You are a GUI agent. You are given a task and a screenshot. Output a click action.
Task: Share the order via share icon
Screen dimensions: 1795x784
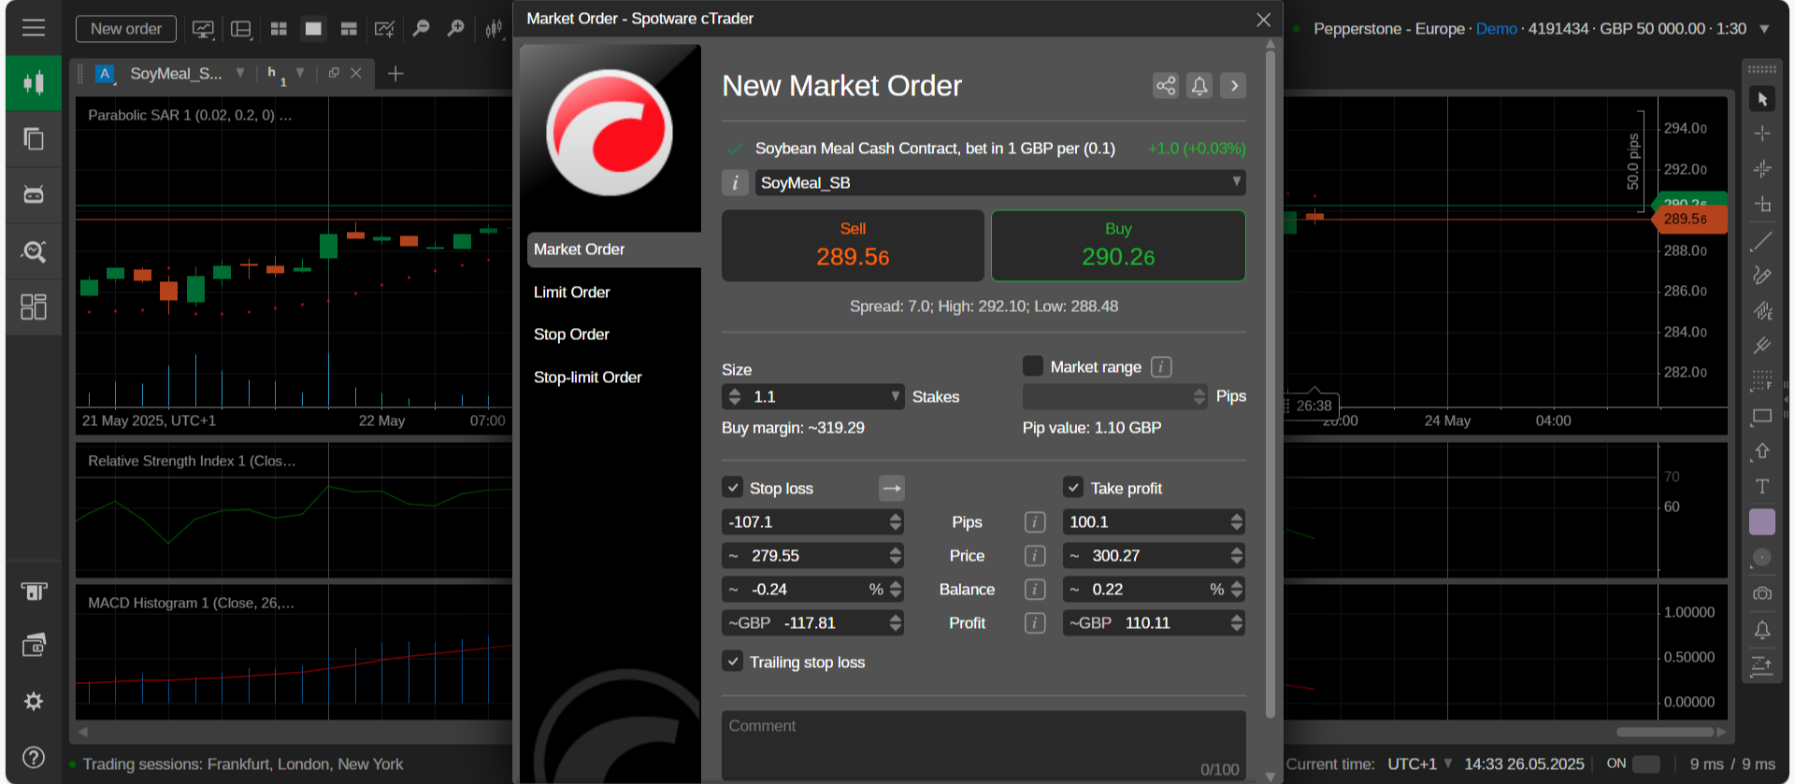[1166, 86]
